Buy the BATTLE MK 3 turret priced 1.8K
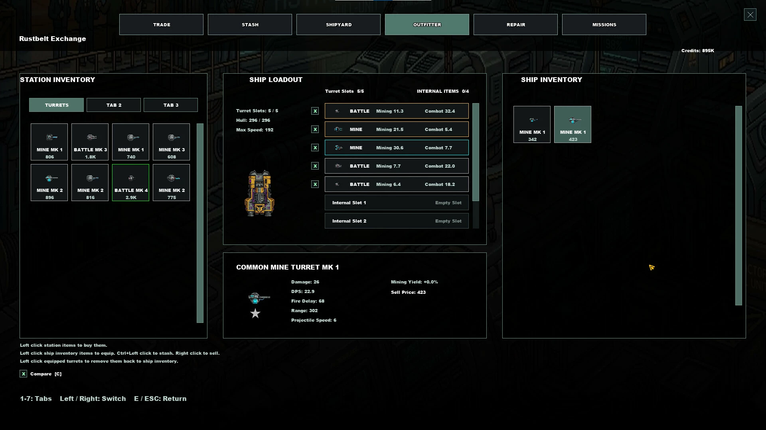 (90, 142)
